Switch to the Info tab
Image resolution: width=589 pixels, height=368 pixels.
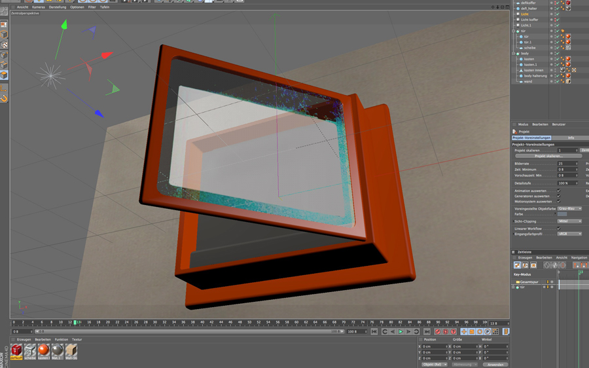pyautogui.click(x=571, y=138)
